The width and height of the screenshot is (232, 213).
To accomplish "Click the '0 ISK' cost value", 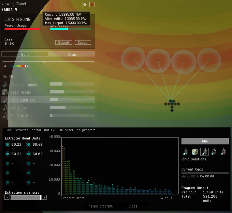I will [9, 43].
